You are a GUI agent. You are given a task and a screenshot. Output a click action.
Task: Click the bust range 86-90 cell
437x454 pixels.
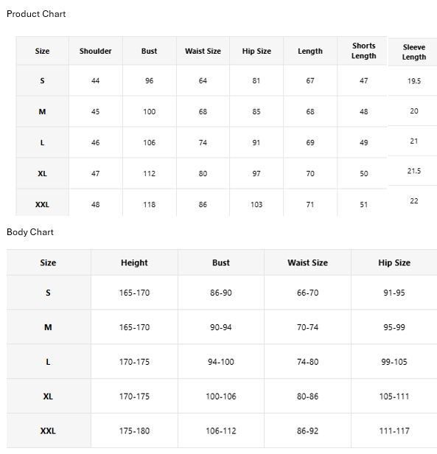coord(221,293)
